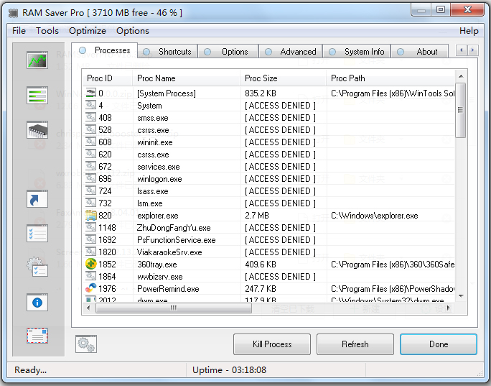This screenshot has height=386, width=491.
Task: Select the wininit.exe process row
Action: pos(268,142)
